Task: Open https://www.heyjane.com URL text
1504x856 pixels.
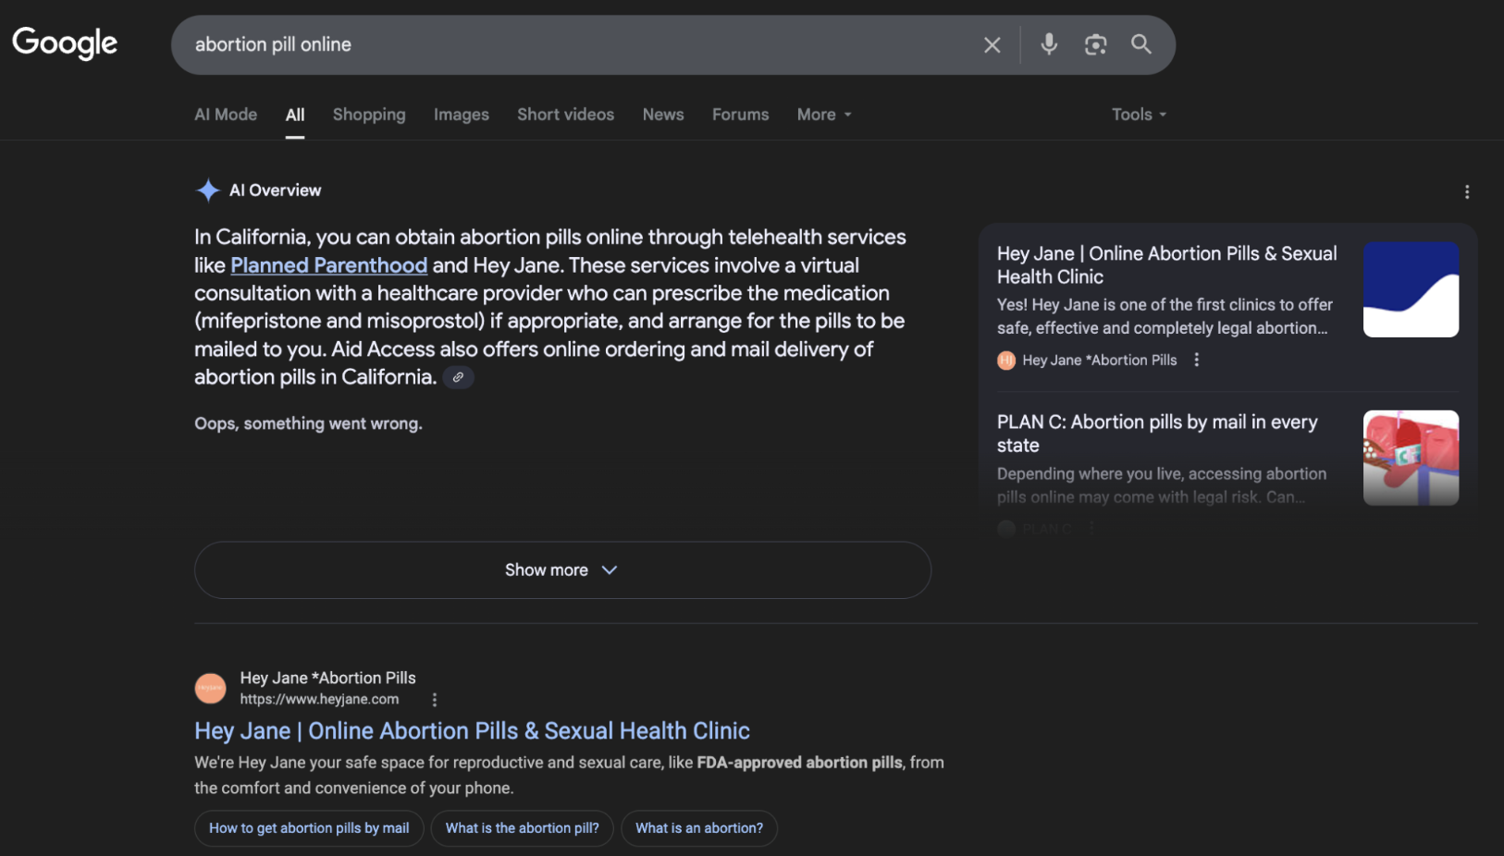Action: (x=319, y=700)
